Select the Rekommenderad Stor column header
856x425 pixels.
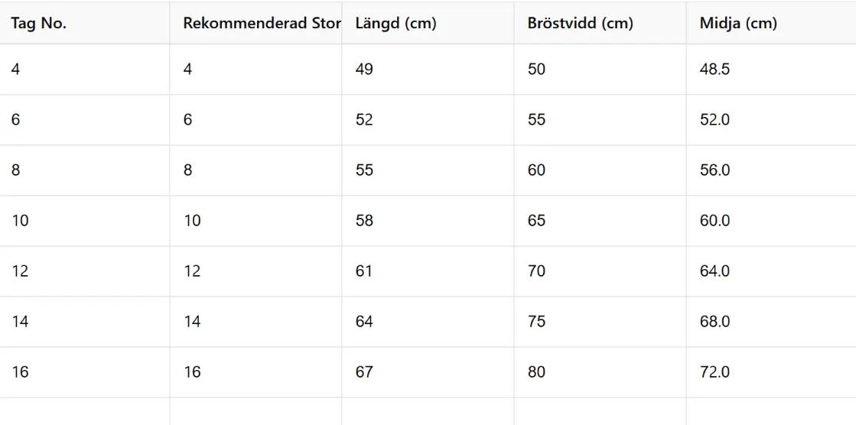tap(262, 23)
